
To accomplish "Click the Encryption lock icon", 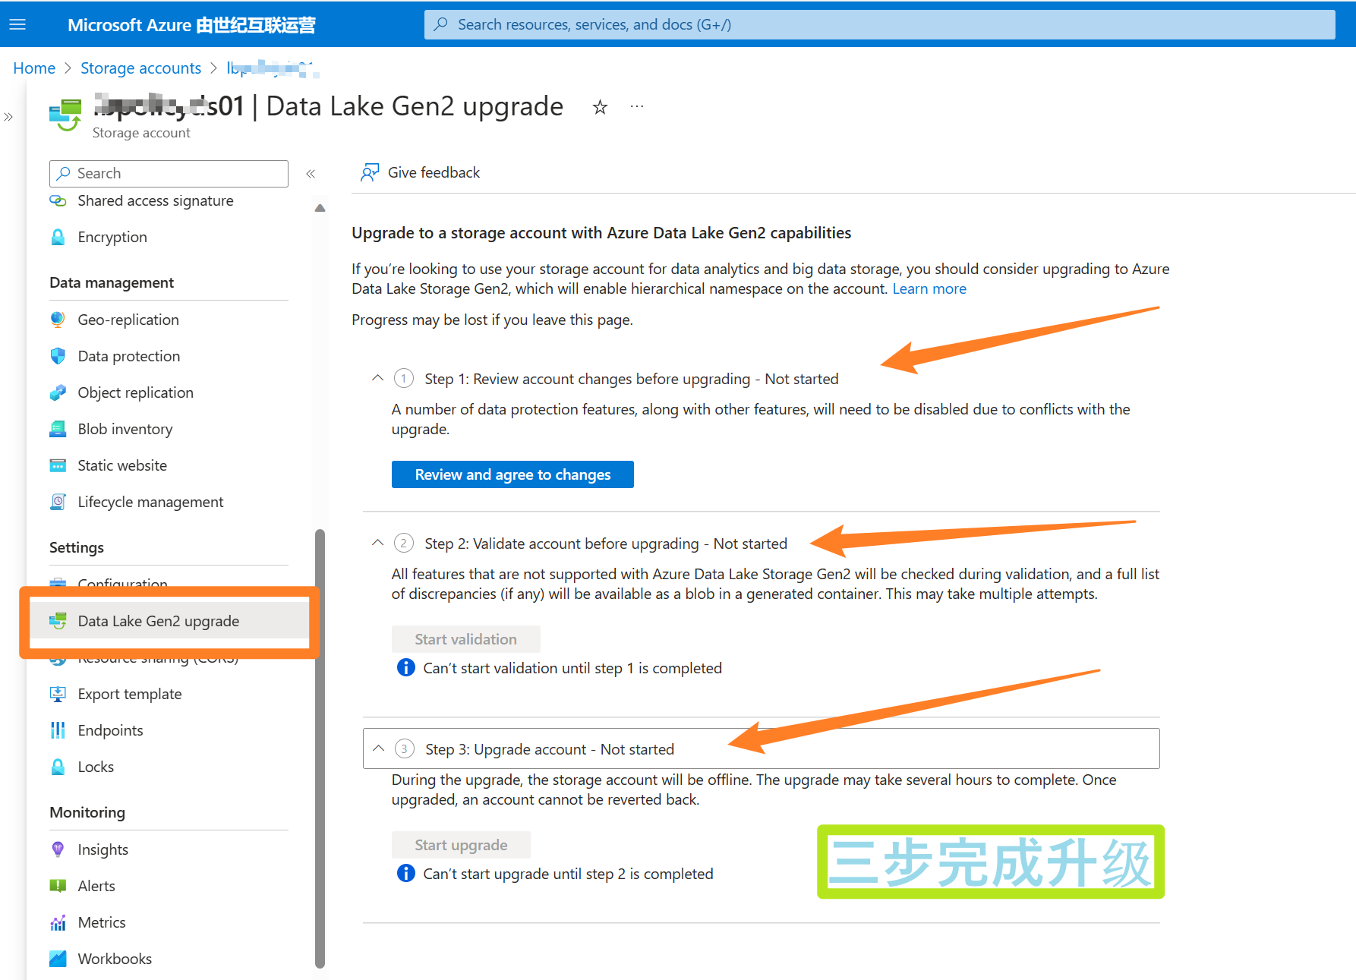I will [x=58, y=237].
